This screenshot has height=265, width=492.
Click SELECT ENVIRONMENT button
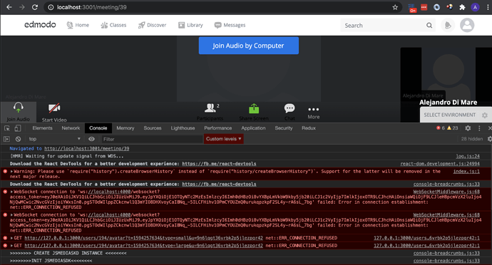450,115
